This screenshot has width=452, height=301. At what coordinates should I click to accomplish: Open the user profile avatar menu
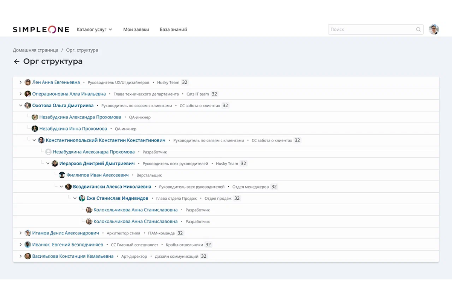[434, 30]
